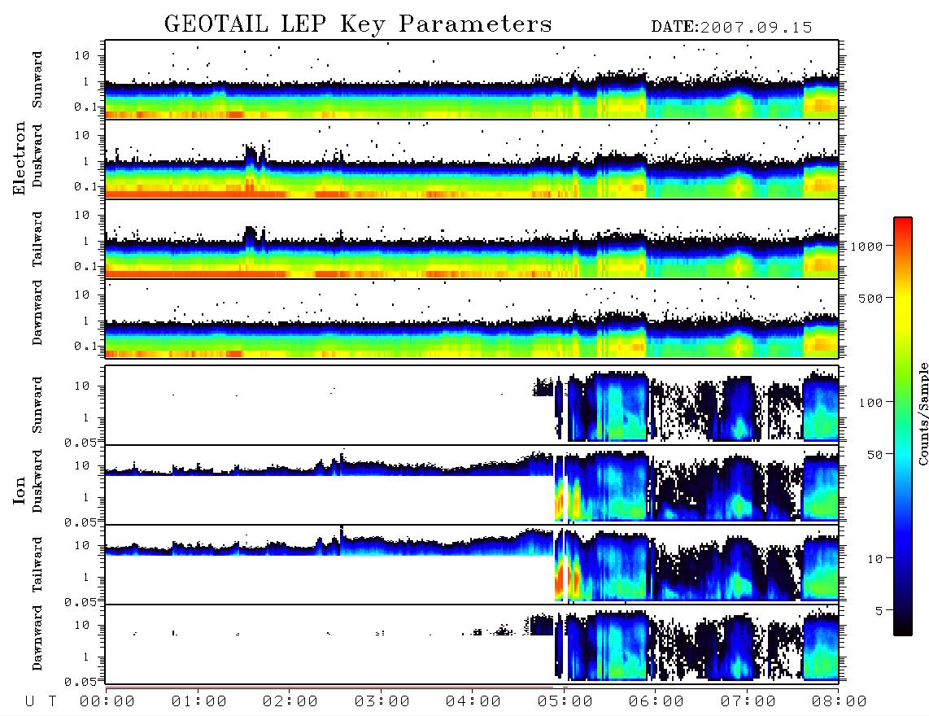Click the Electron group axis label
929x716 pixels.
20,159
